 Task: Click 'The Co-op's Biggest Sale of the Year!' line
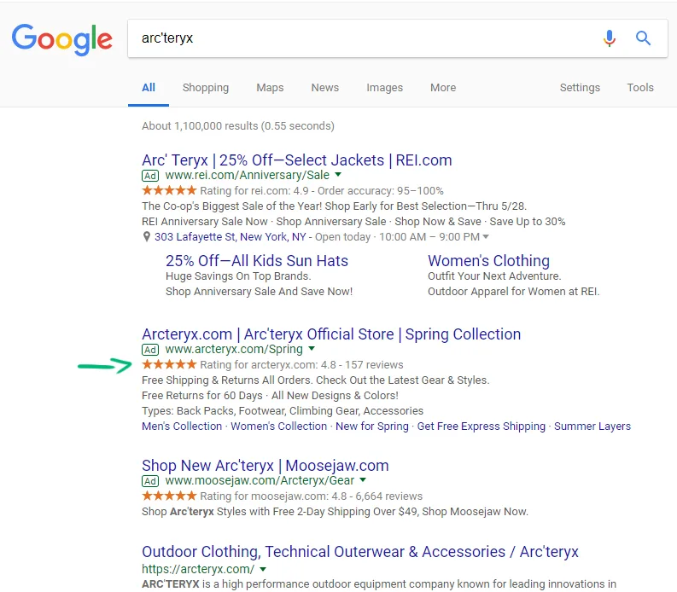(334, 206)
